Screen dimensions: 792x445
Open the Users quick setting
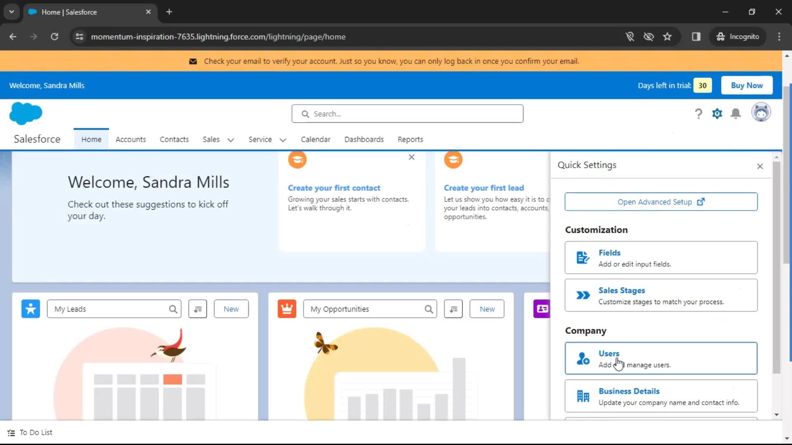661,358
